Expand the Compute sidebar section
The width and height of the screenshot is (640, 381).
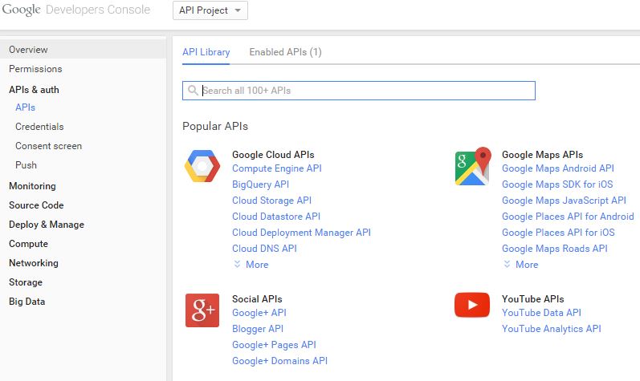tap(29, 244)
